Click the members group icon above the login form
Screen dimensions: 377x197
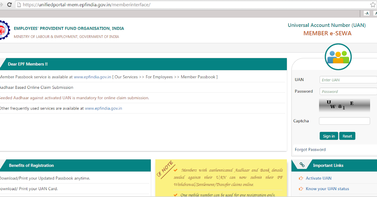[x=338, y=57]
